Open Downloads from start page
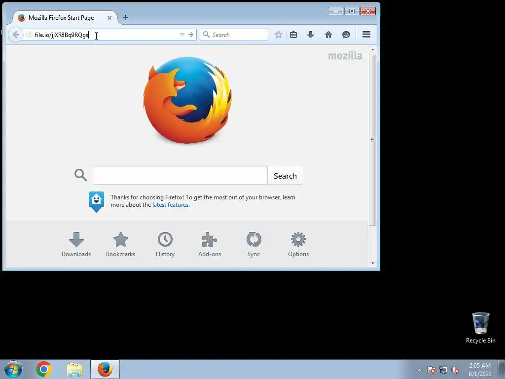This screenshot has width=505, height=379. click(x=76, y=244)
